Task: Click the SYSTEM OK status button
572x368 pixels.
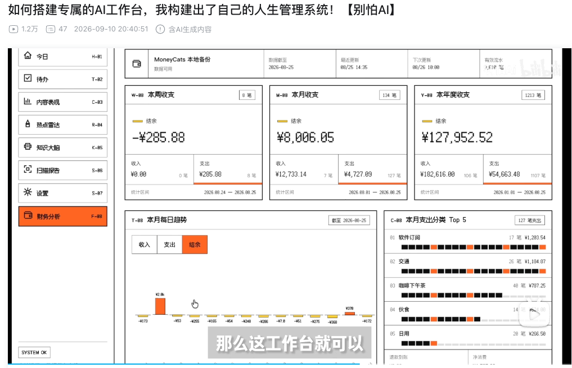Action: 34,352
